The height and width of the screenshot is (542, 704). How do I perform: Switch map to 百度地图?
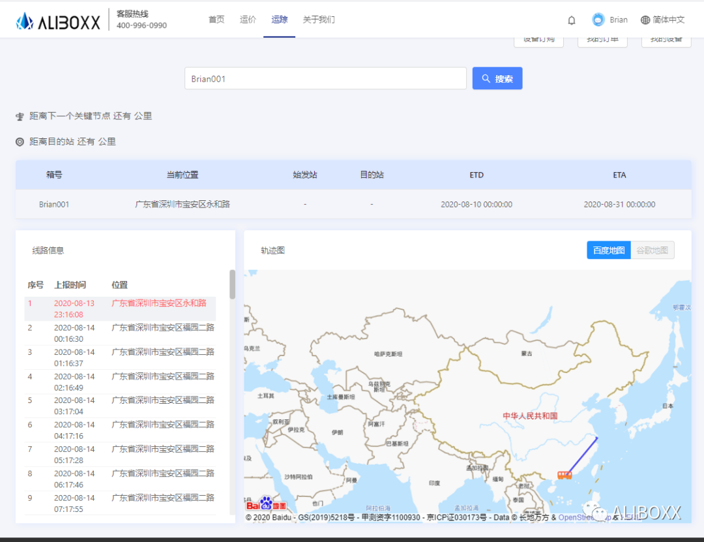[x=608, y=250]
